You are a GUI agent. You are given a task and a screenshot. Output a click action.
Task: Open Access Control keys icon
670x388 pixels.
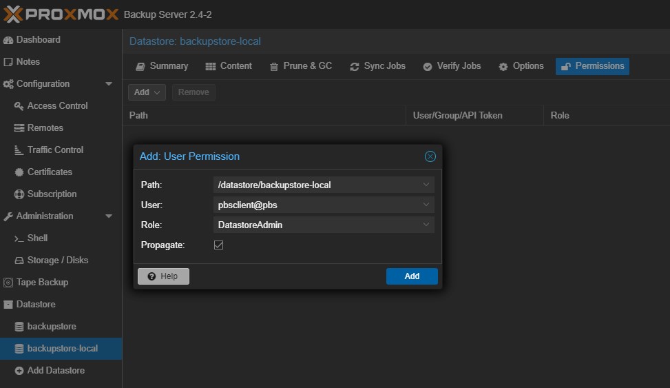coord(19,106)
